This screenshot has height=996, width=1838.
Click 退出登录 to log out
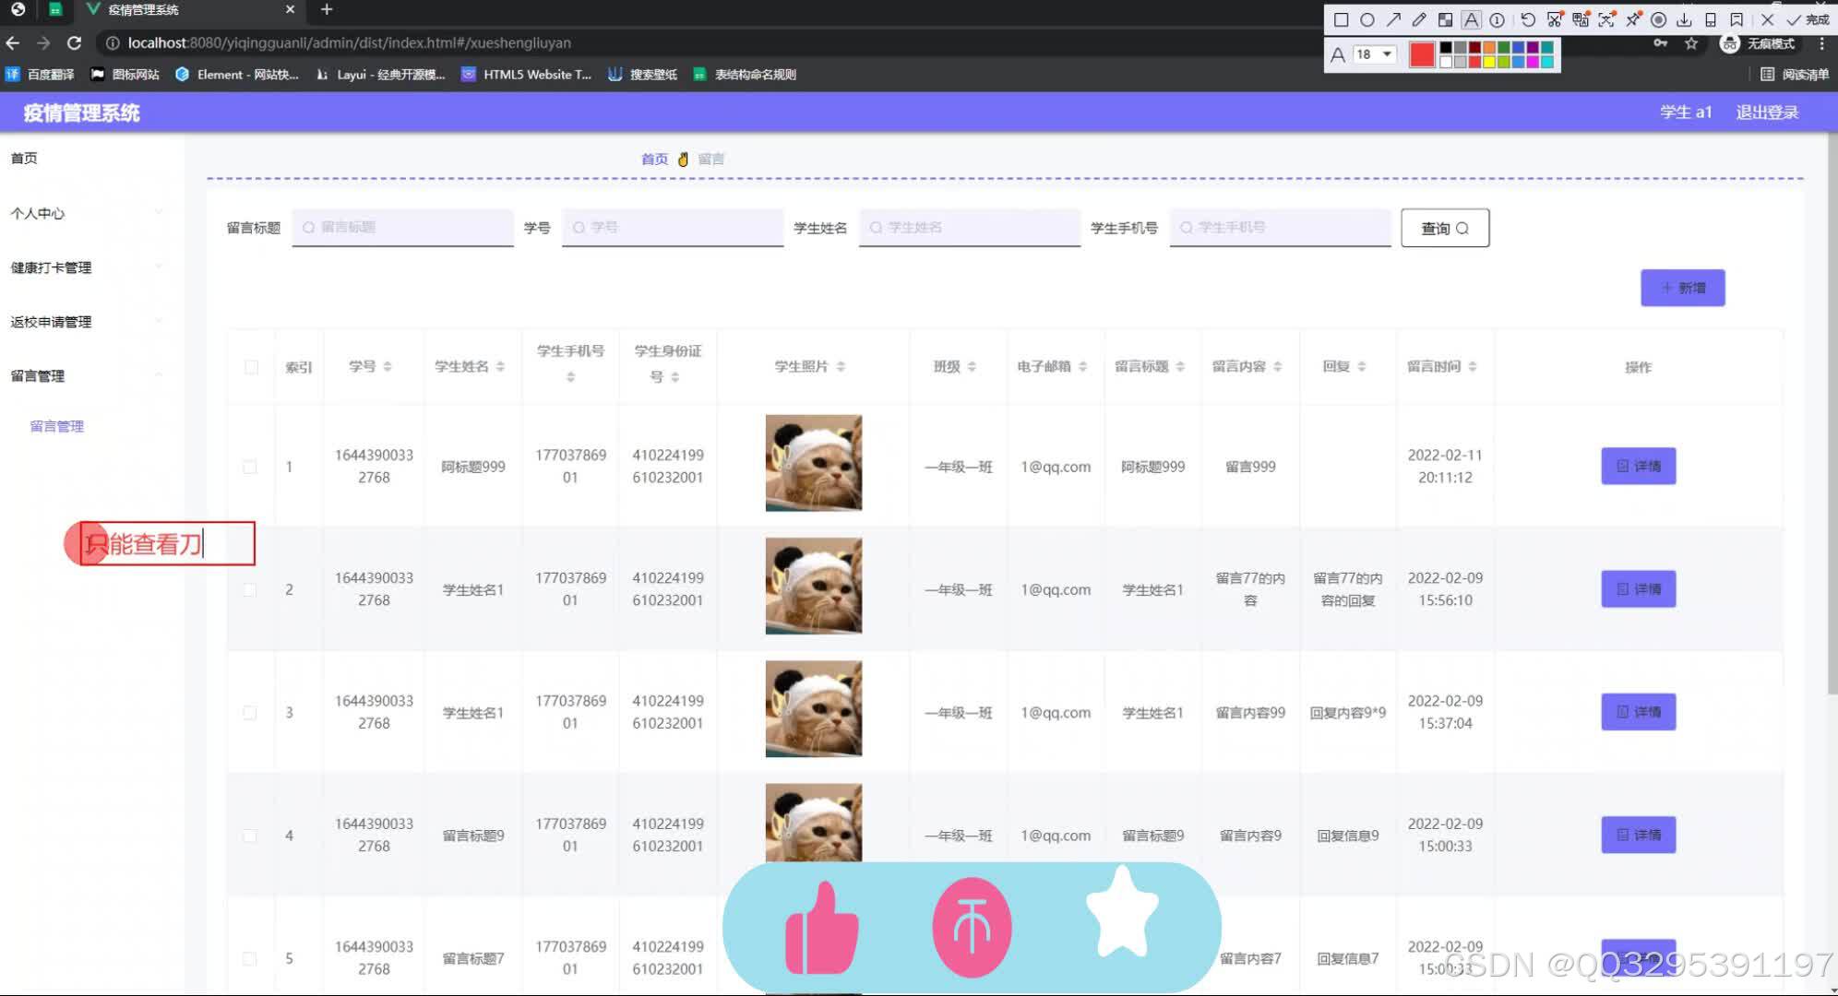(1767, 113)
